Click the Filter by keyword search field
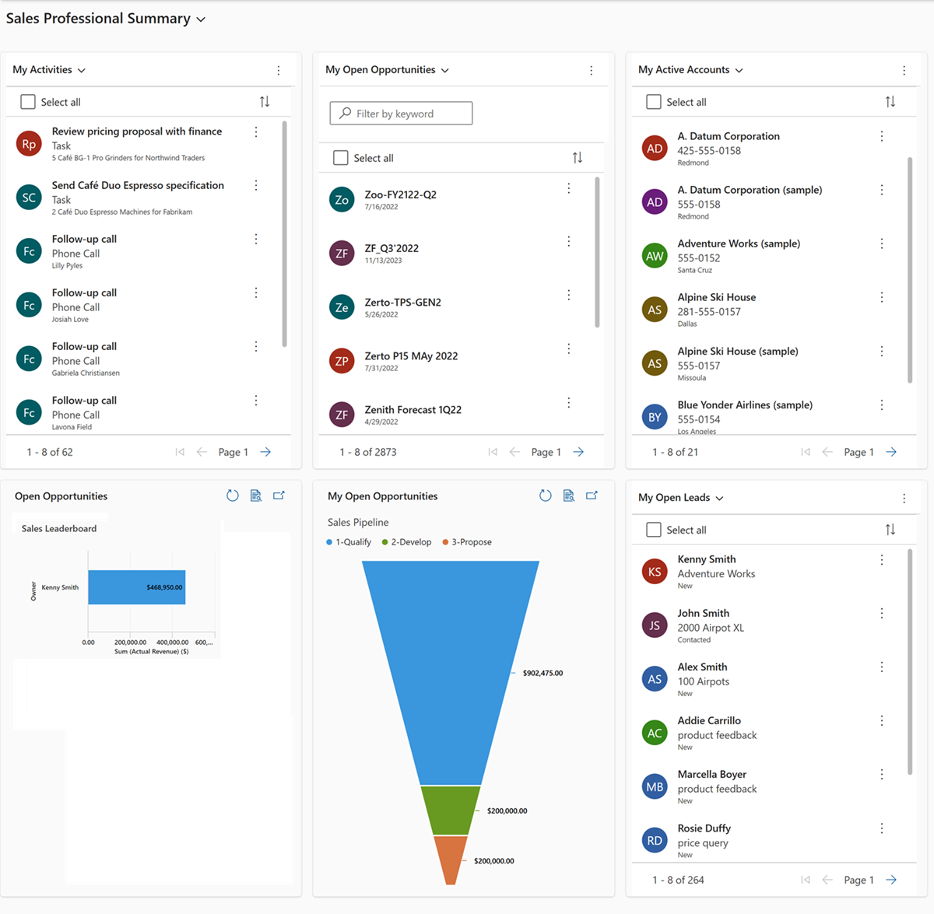Viewport: 934px width, 914px height. coord(400,113)
